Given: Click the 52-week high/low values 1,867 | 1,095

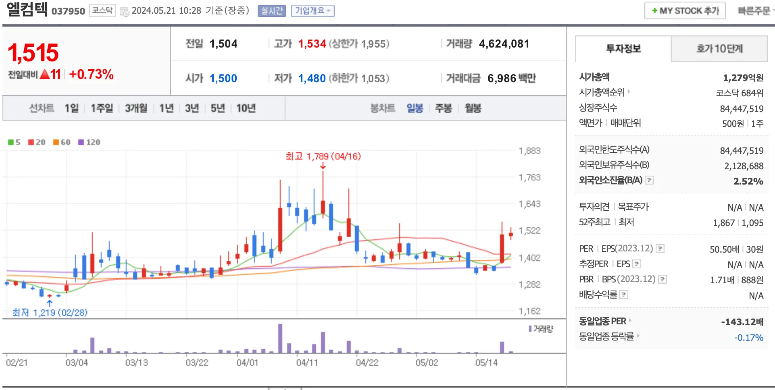Looking at the screenshot, I should pos(738,223).
